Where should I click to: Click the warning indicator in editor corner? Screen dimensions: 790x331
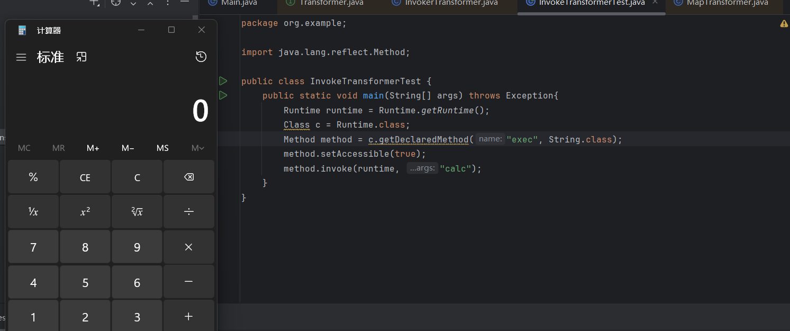(x=784, y=24)
